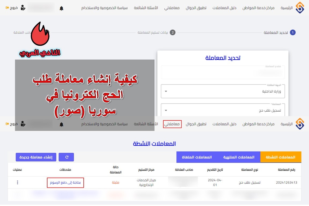Click the site logo in the topmost header
The height and width of the screenshot is (206, 309).
[300, 8]
